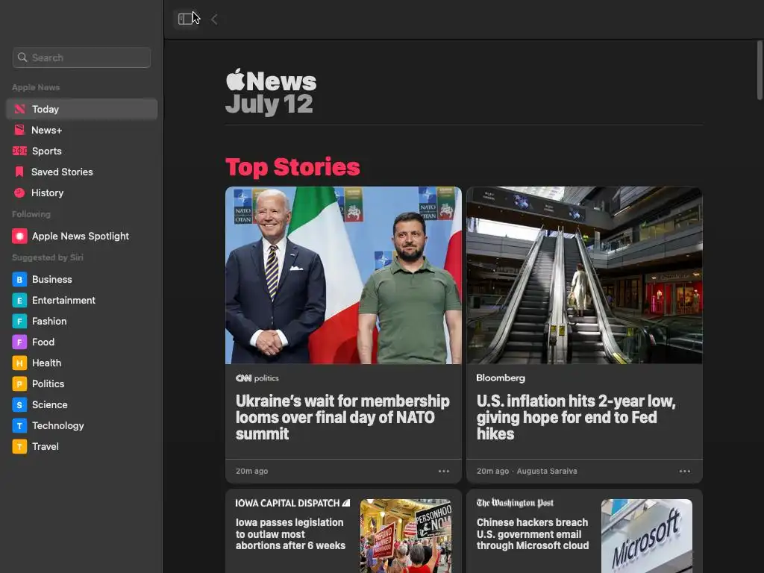The image size is (764, 573).
Task: Open the escalator mall photo
Action: pyautogui.click(x=585, y=275)
